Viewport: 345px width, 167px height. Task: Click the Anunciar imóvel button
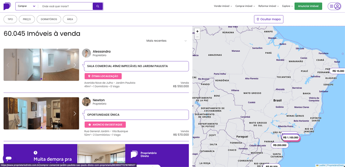click(x=308, y=6)
